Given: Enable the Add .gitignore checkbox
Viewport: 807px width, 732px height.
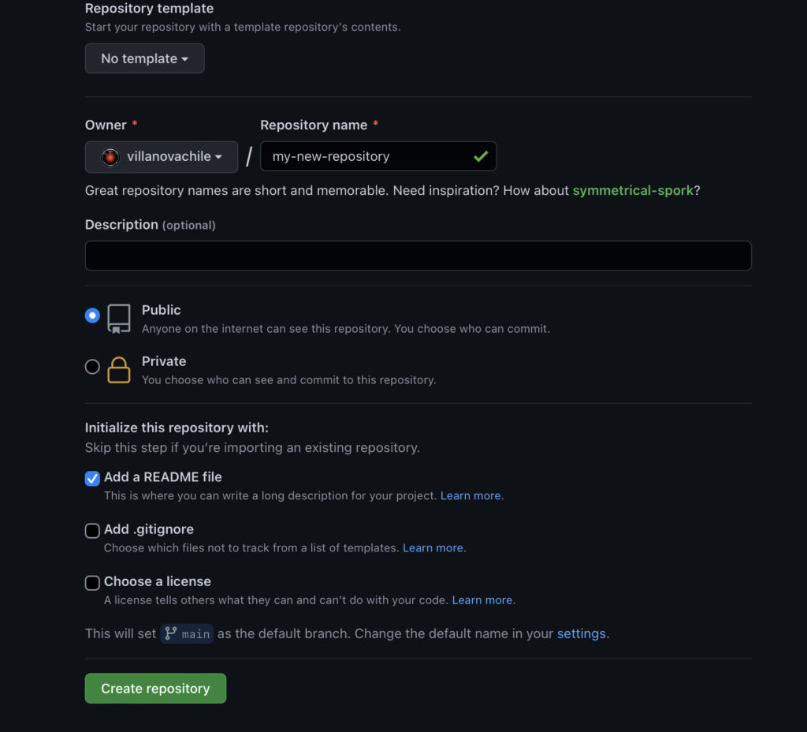Looking at the screenshot, I should (x=92, y=531).
